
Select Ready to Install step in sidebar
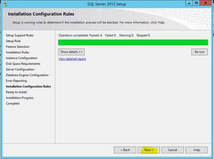(16, 92)
